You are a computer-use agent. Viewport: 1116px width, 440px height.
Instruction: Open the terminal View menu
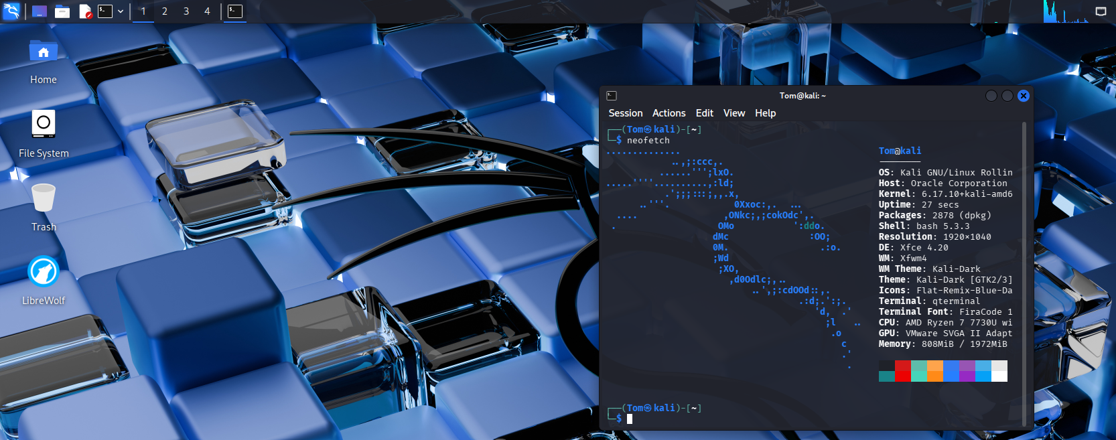(734, 113)
